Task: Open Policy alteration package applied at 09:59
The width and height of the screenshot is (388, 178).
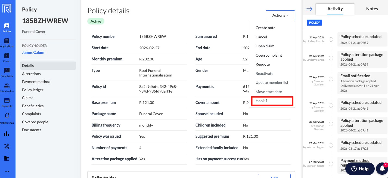Action: click(x=363, y=59)
